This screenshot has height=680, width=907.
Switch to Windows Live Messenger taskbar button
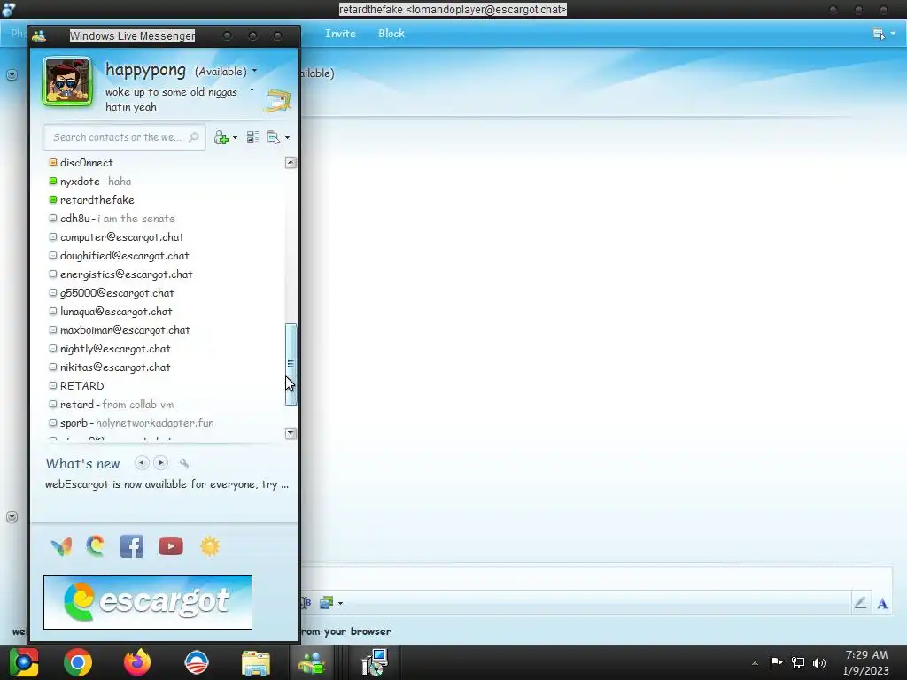[311, 663]
